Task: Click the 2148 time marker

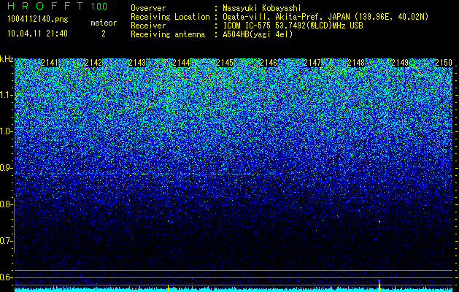Action: [x=356, y=63]
